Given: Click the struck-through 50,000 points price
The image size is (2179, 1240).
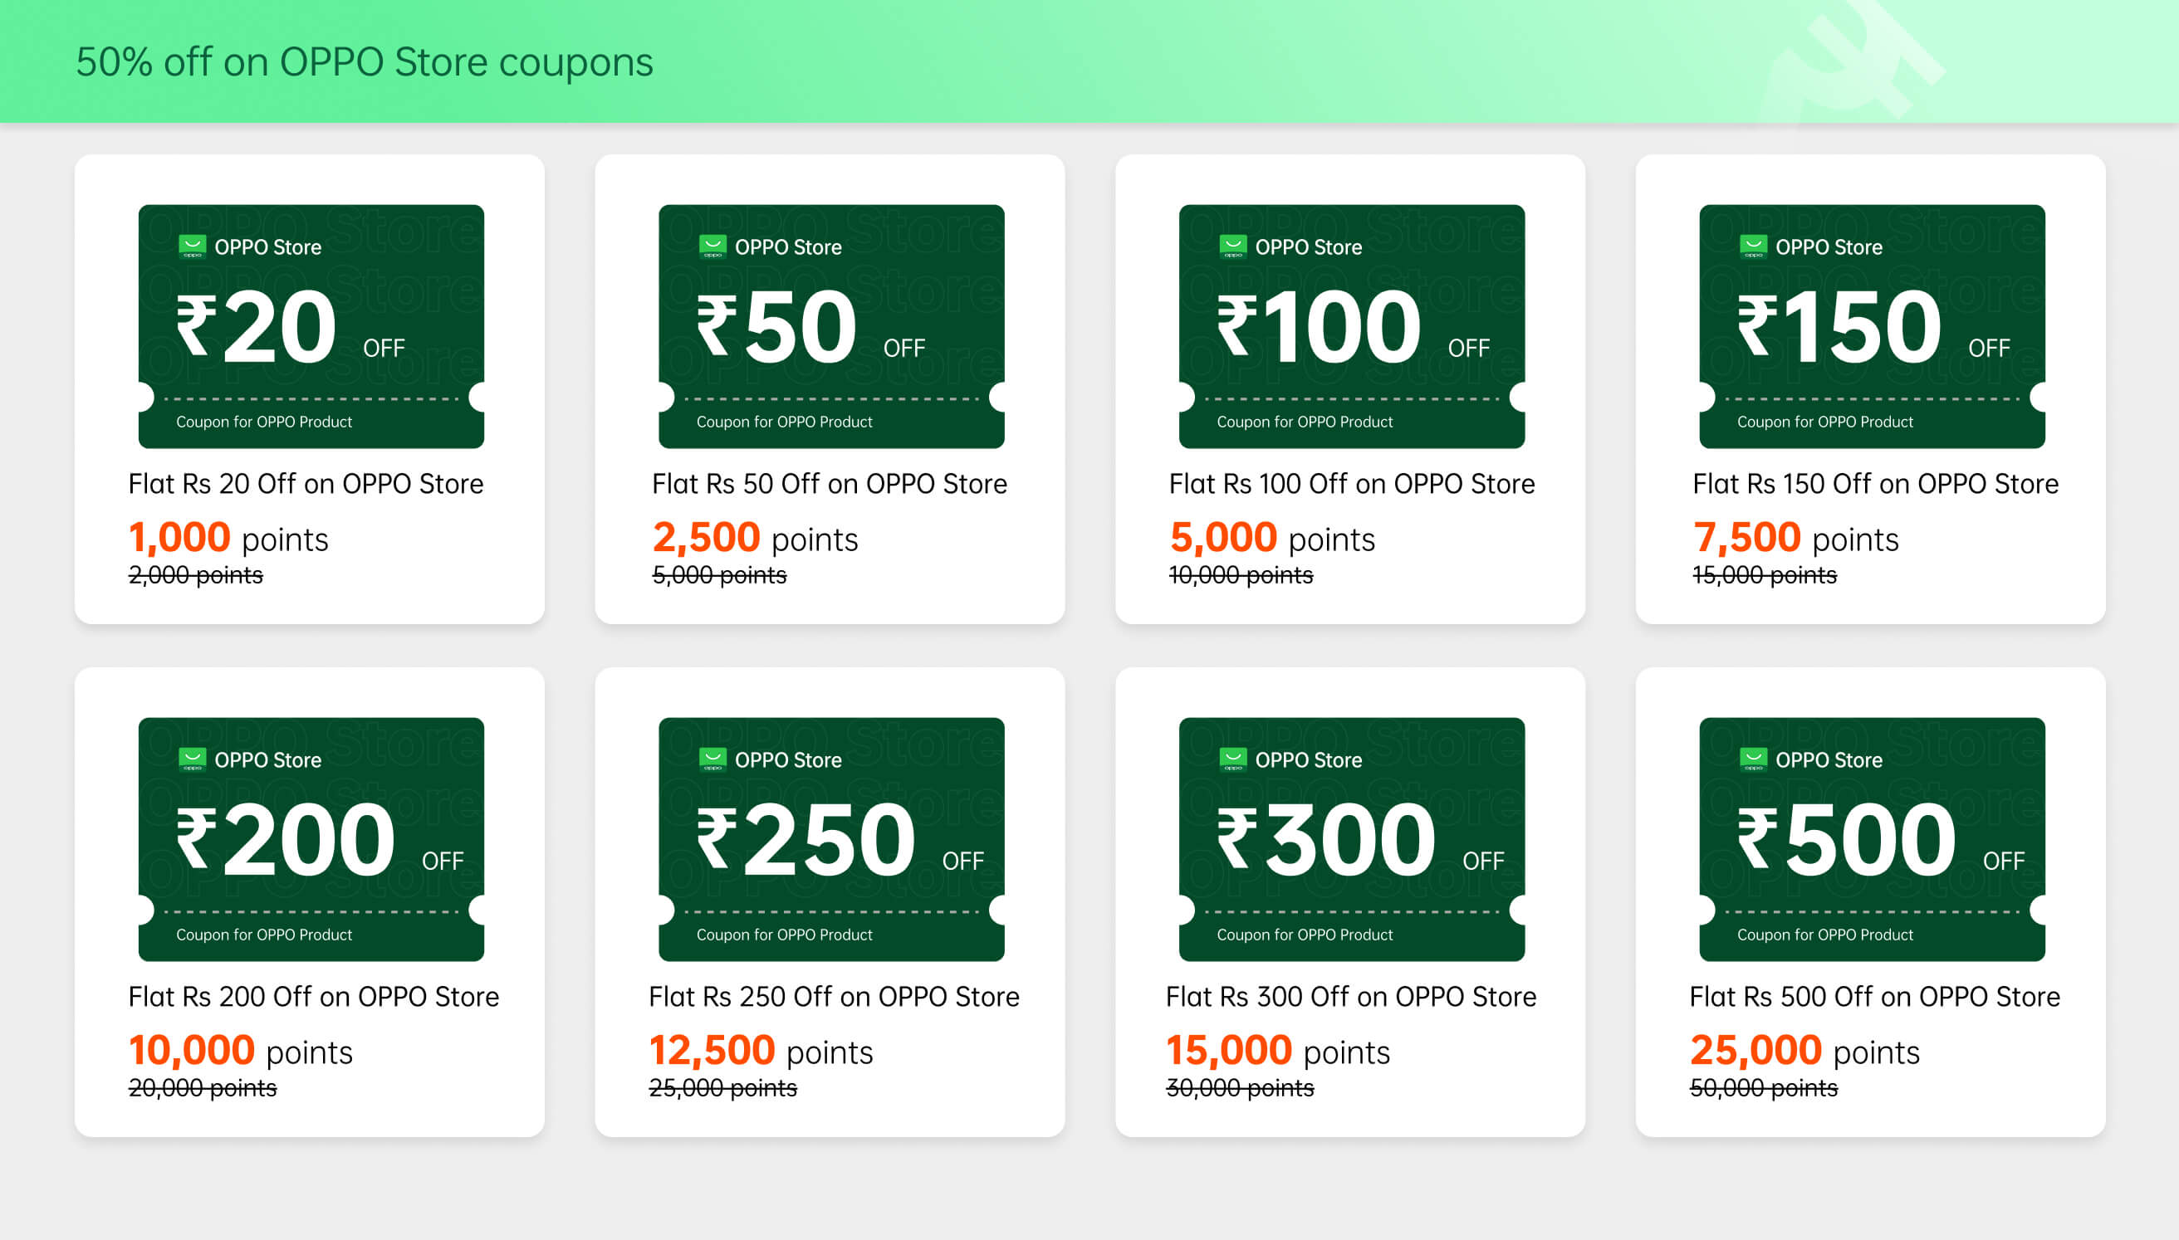Looking at the screenshot, I should (x=1763, y=1088).
